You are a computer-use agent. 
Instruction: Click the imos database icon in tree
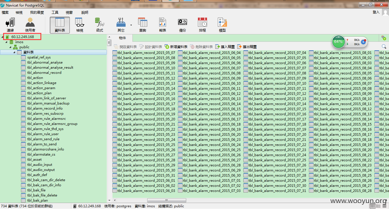pos(11,42)
